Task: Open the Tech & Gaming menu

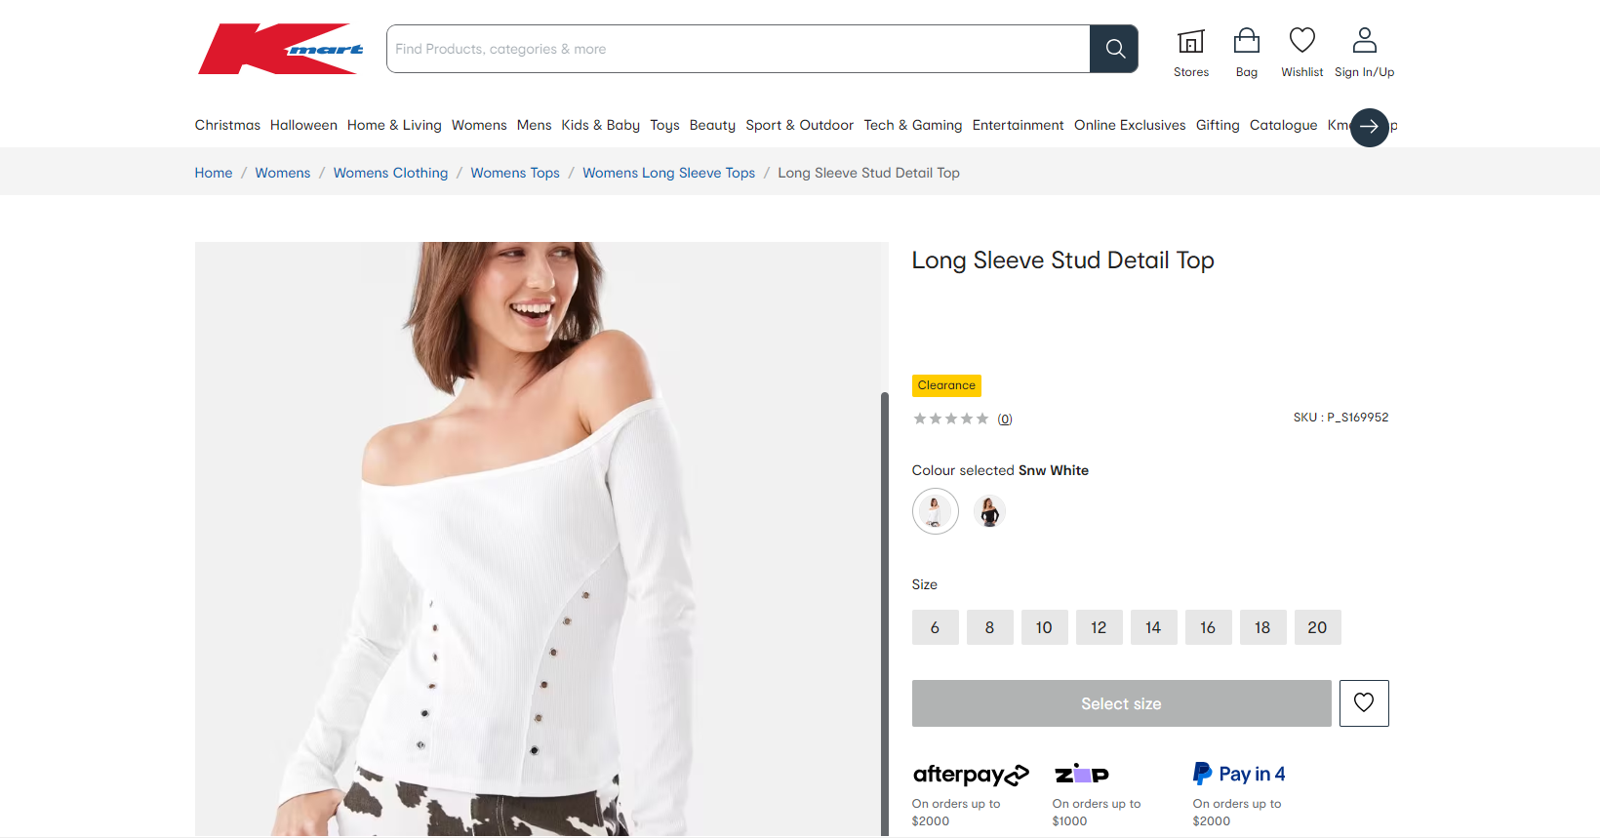Action: tap(912, 125)
